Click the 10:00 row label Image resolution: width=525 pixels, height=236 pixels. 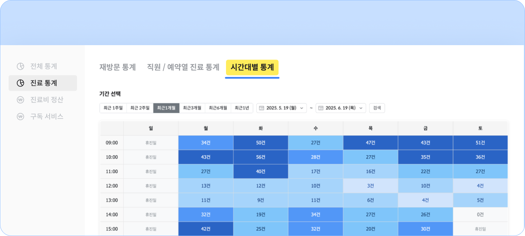coord(112,157)
